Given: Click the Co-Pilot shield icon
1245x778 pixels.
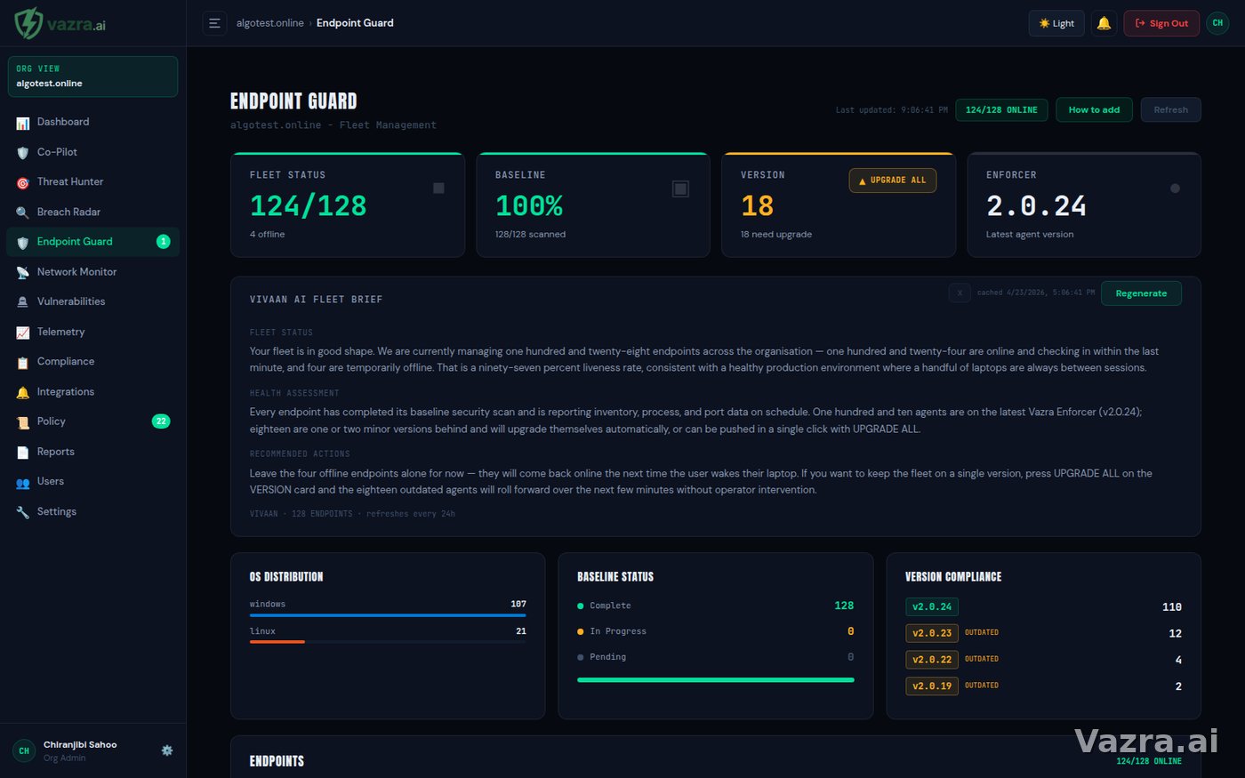Looking at the screenshot, I should [x=23, y=153].
